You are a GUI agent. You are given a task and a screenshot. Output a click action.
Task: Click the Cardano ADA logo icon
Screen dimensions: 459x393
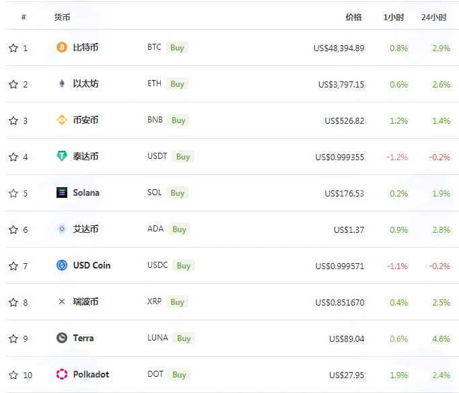(x=62, y=229)
